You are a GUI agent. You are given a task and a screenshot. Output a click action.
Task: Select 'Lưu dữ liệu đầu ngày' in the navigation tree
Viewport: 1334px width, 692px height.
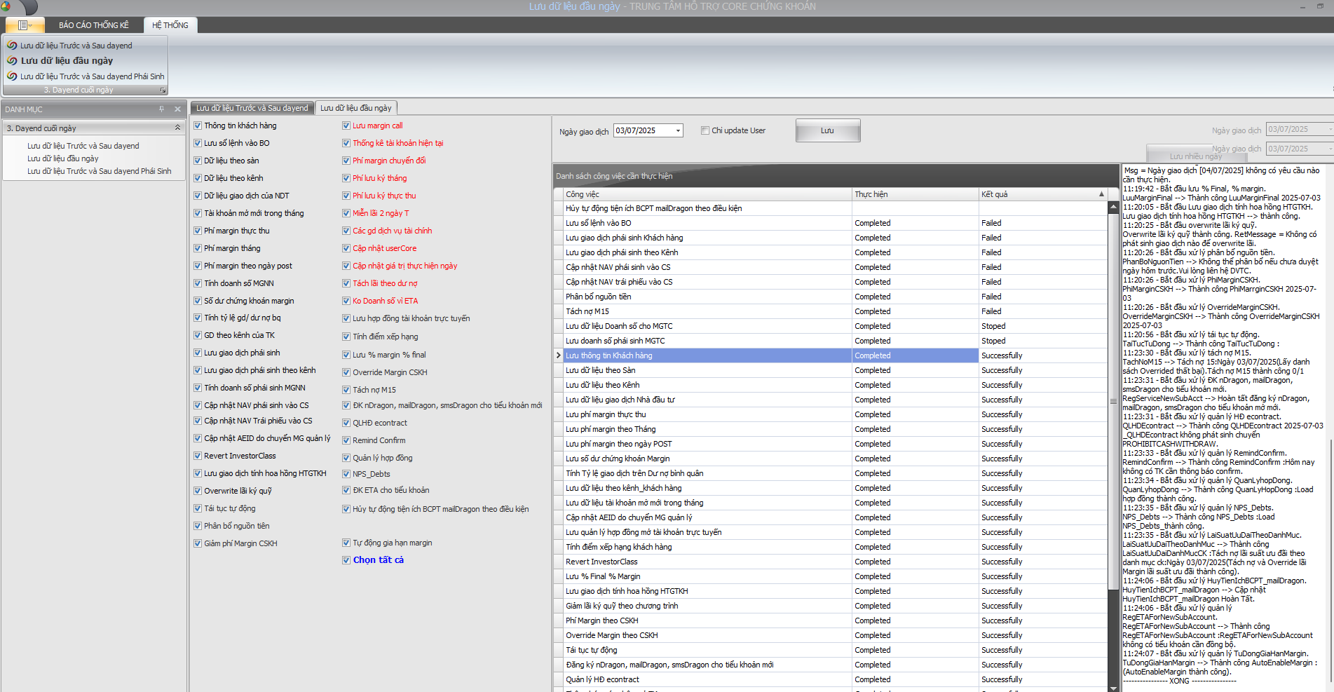click(63, 158)
